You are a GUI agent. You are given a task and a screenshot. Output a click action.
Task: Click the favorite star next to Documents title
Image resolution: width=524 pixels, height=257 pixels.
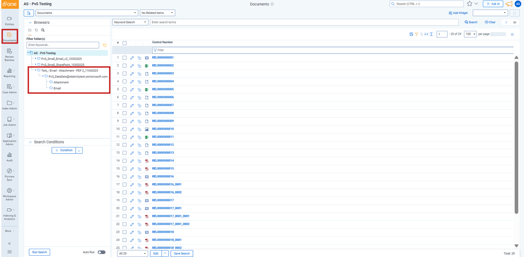(272, 4)
